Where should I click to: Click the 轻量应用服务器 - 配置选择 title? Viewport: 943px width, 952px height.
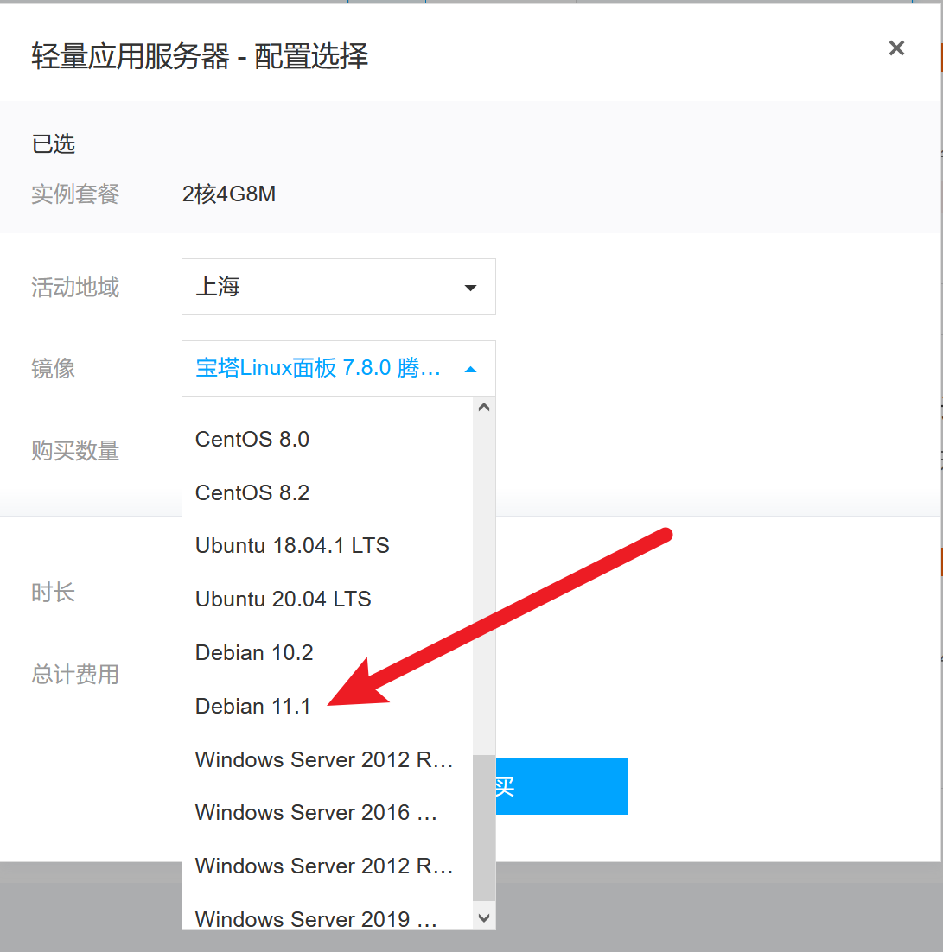click(x=200, y=56)
